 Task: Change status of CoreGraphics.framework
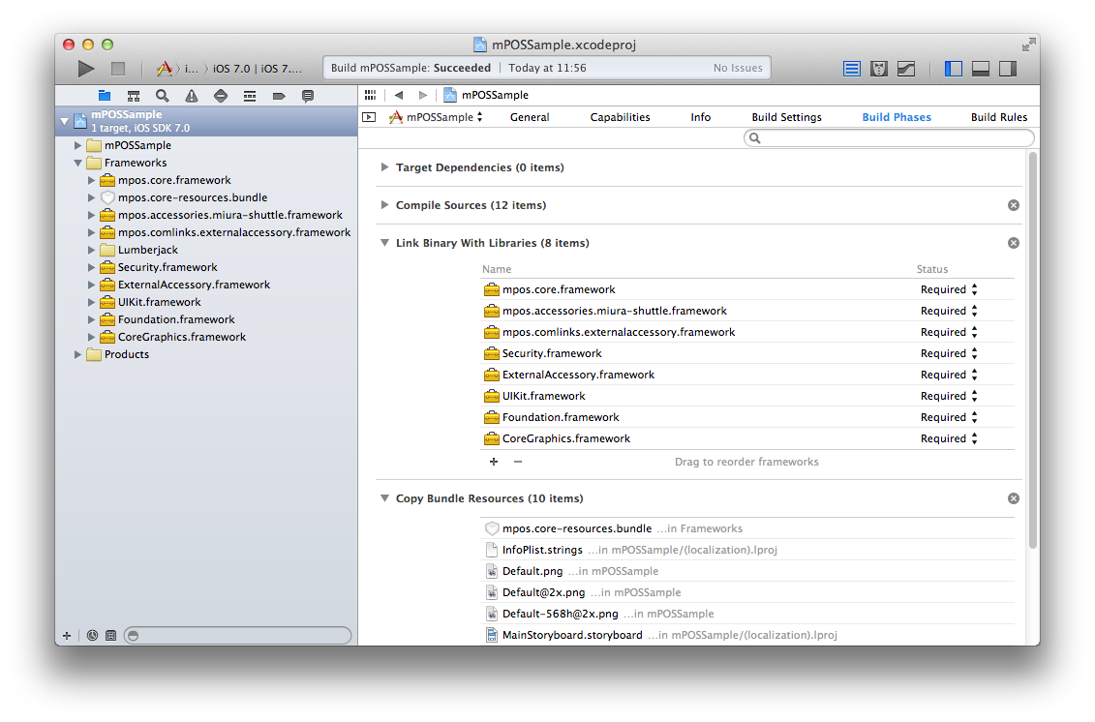[x=949, y=438]
